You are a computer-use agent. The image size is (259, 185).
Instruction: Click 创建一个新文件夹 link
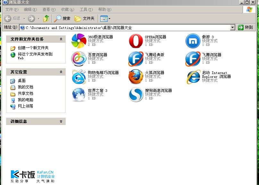click(33, 48)
